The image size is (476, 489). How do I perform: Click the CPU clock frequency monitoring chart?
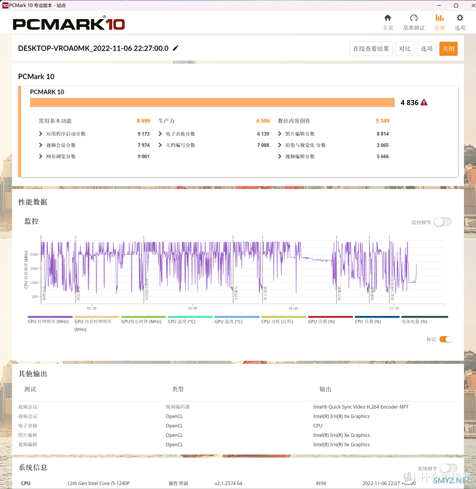(242, 270)
